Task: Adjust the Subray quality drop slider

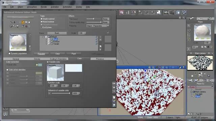Action: pyautogui.click(x=94, y=22)
